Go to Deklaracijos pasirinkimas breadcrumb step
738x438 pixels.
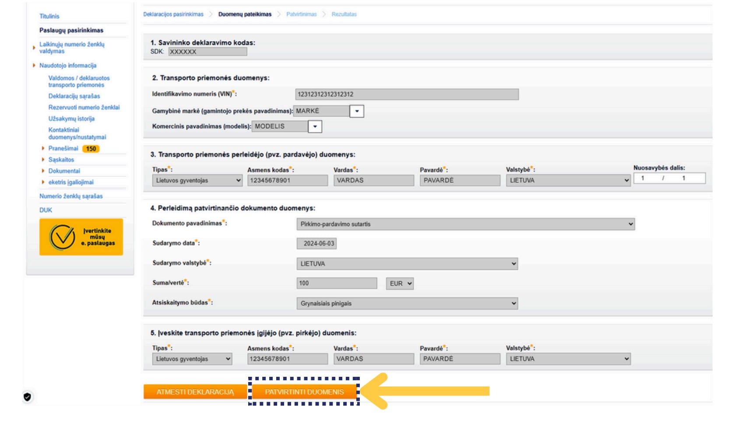pyautogui.click(x=173, y=14)
